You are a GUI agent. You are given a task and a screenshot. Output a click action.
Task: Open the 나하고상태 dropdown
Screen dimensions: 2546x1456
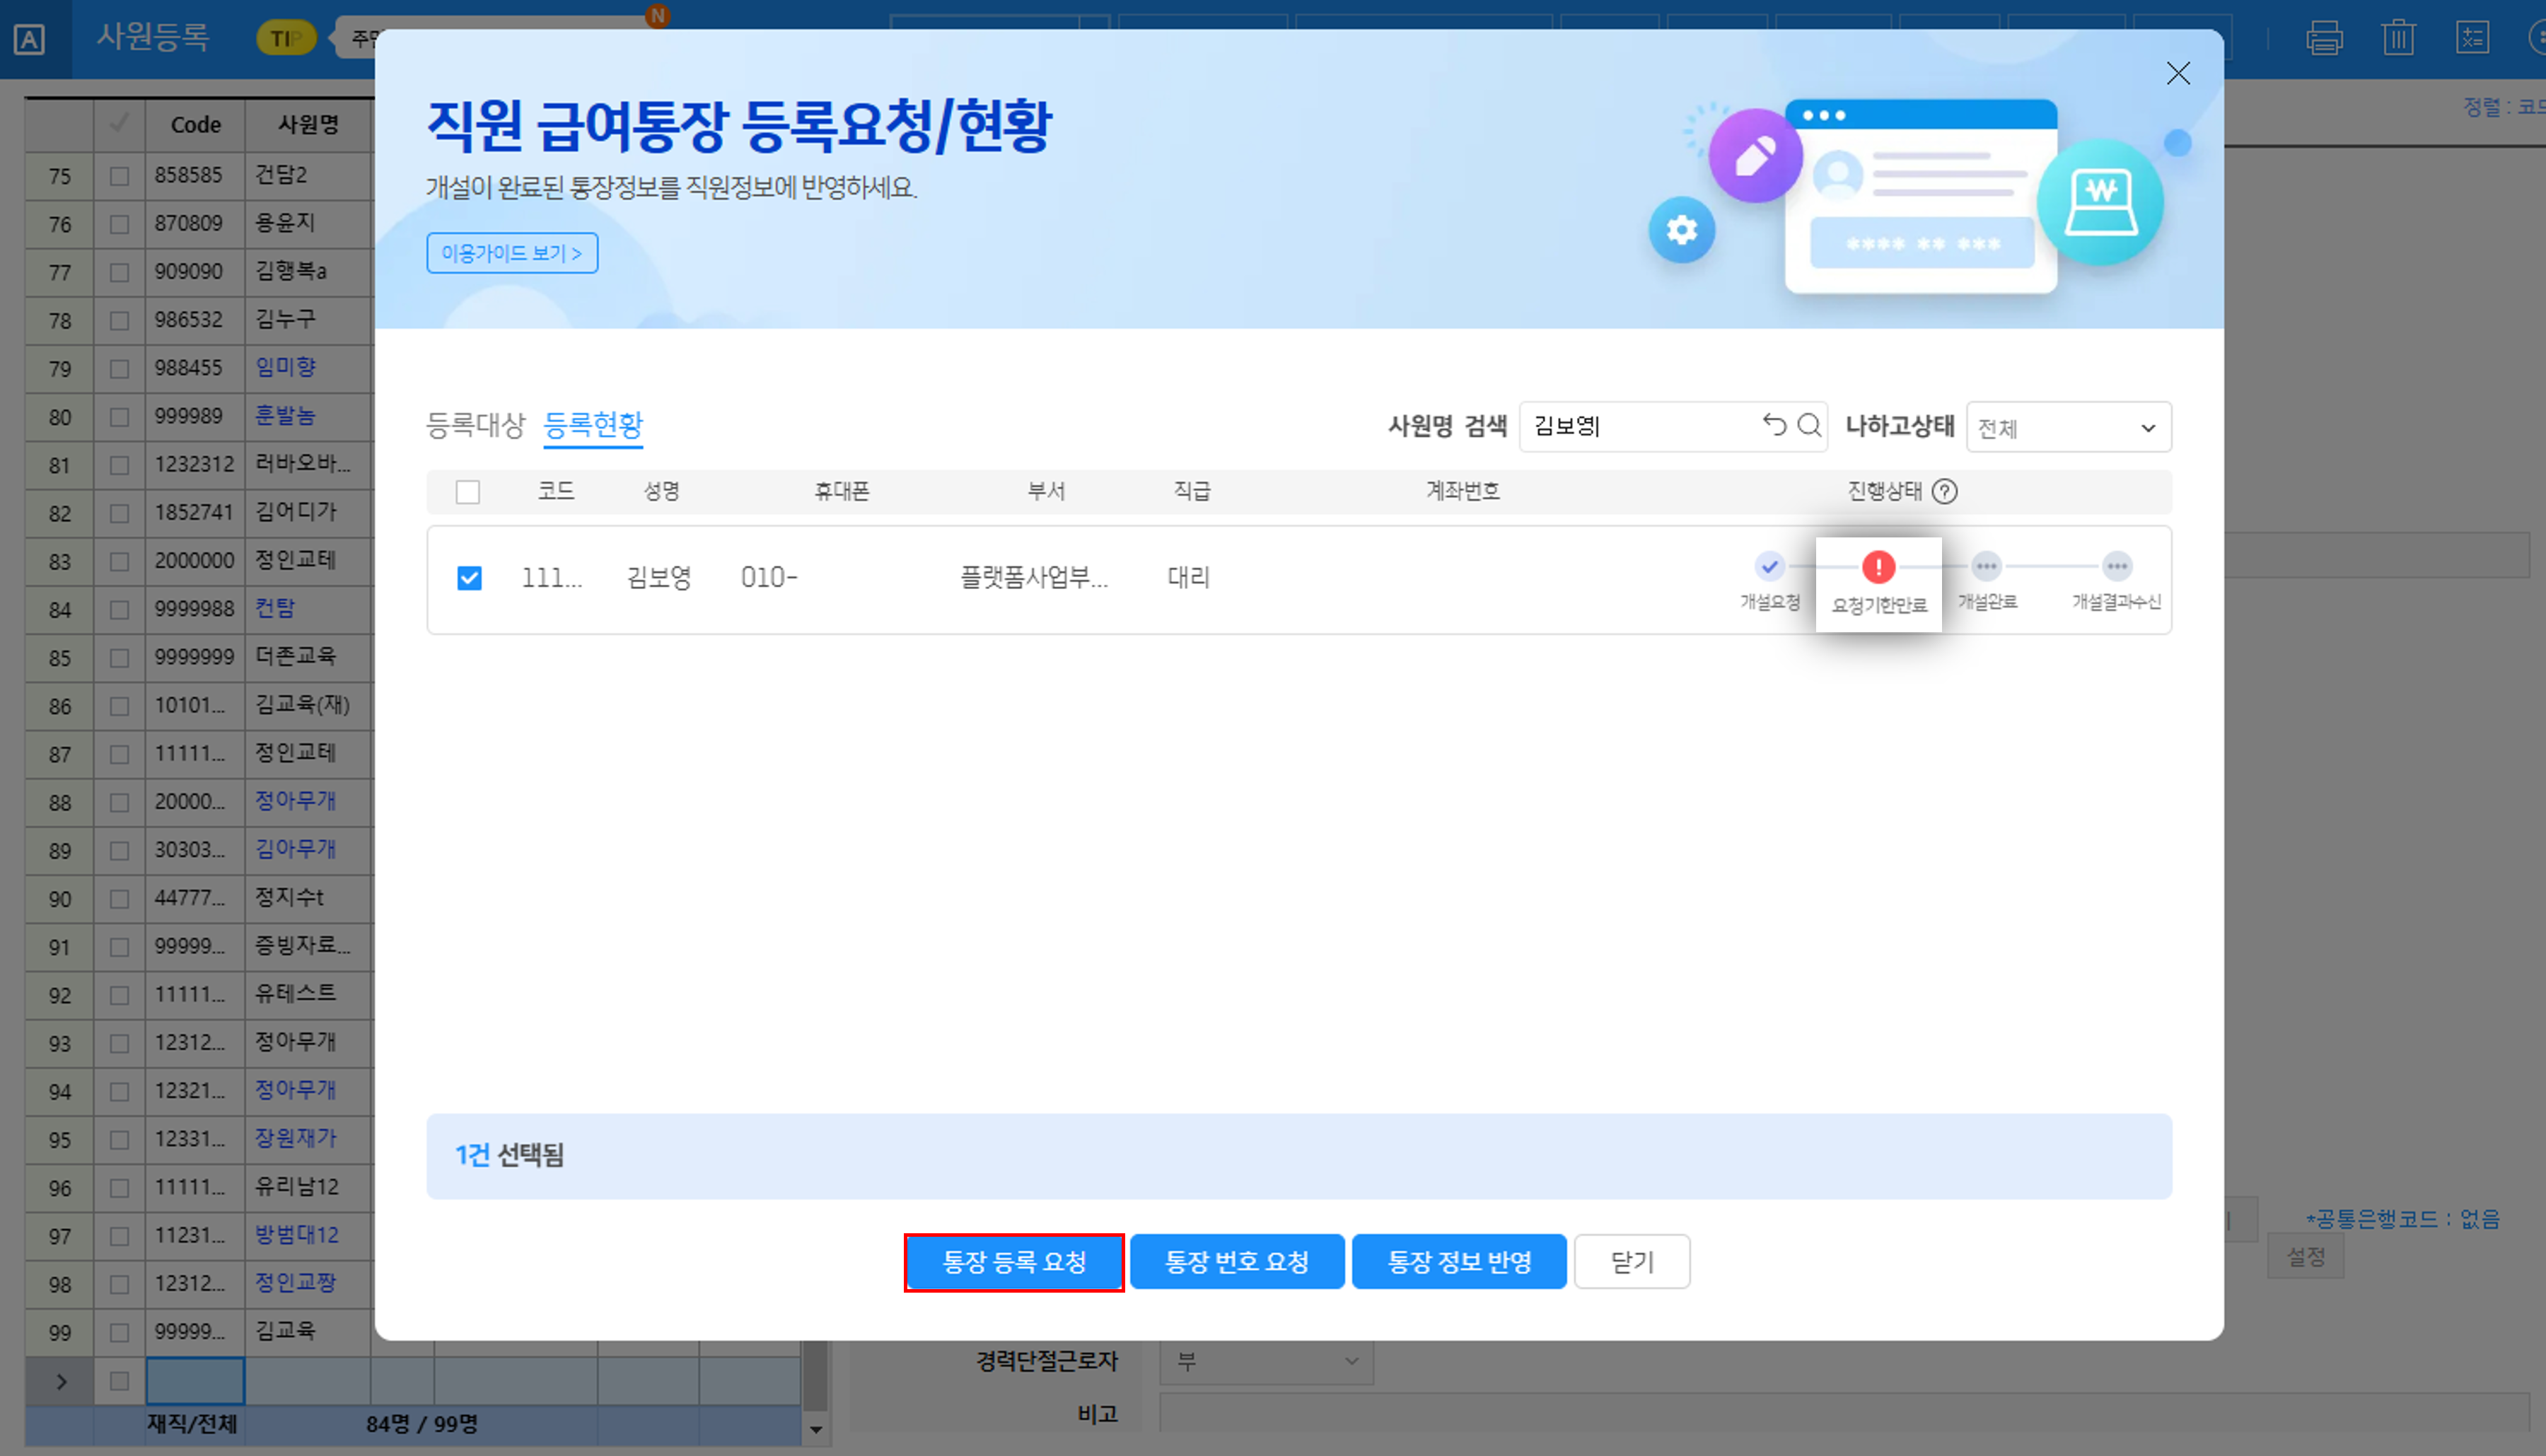tap(2068, 427)
